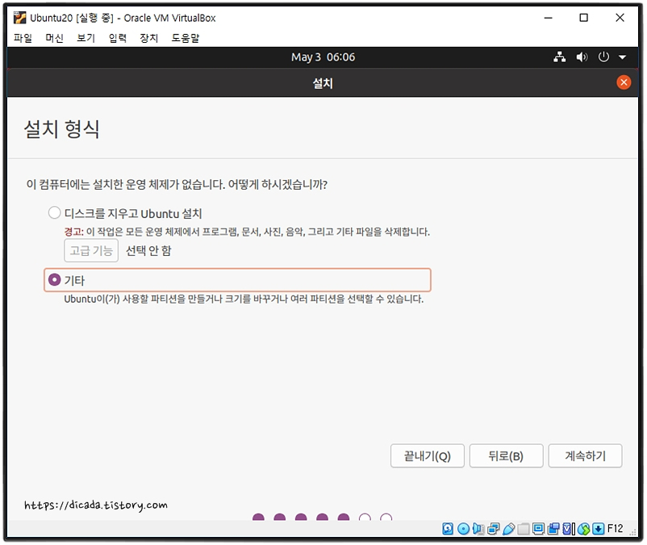Viewport: 647px width, 545px height.
Task: Close the VirtualBox window
Action: [620, 18]
